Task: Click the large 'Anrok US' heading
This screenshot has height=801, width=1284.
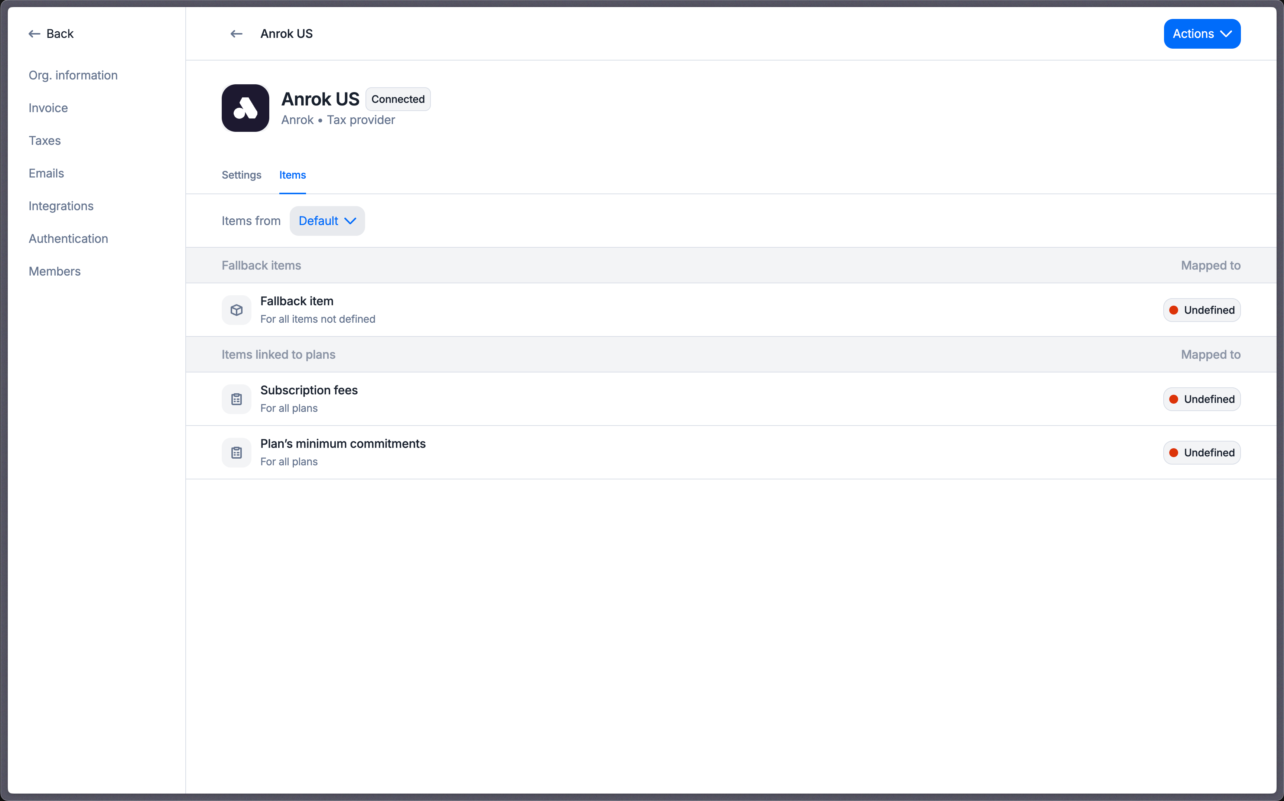Action: [320, 99]
